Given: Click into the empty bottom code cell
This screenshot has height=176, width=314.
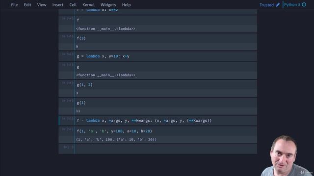Looking at the screenshot, I should pyautogui.click(x=166, y=149).
